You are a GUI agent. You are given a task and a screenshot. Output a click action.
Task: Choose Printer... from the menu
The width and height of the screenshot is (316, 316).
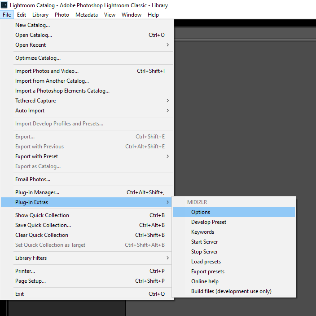(x=86, y=271)
